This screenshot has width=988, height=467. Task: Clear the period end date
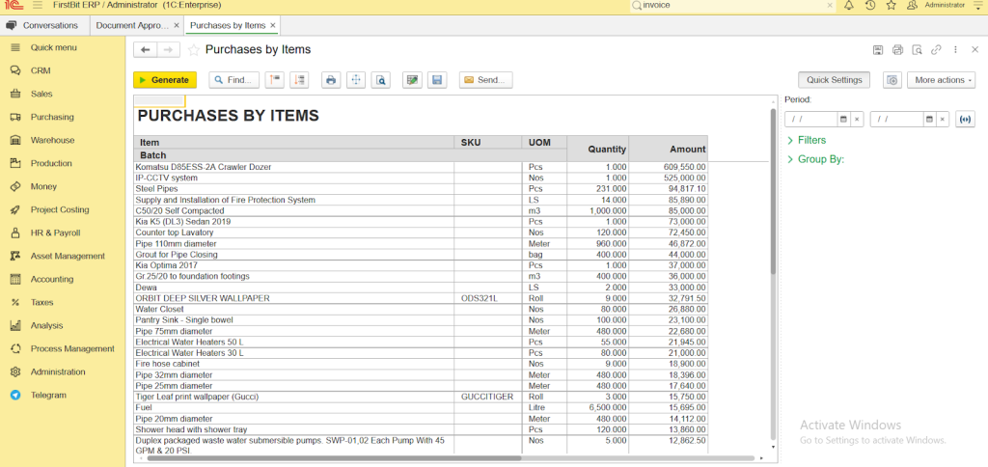(x=943, y=119)
